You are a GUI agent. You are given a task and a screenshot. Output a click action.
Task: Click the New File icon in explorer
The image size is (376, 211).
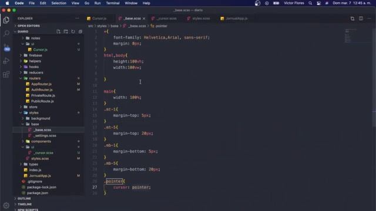click(x=58, y=32)
